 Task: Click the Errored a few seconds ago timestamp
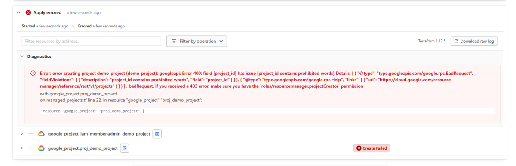click(x=101, y=26)
